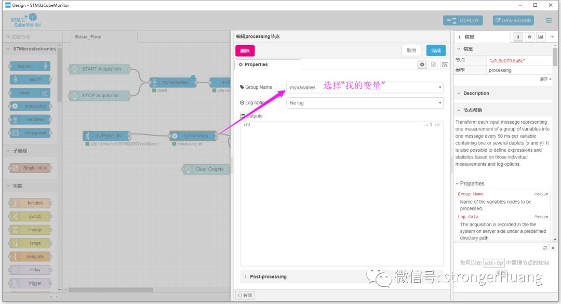Screen dimensions: 561x304
Task: Open the node description document icon
Action: [433, 64]
